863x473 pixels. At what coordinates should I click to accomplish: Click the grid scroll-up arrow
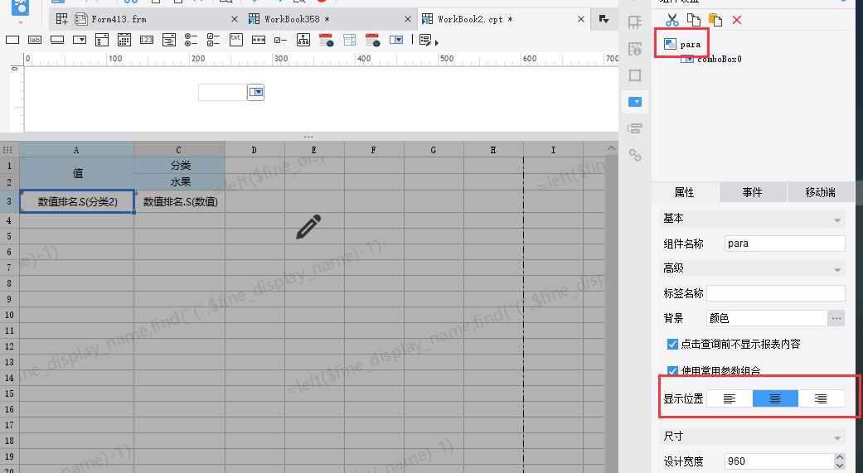(x=611, y=148)
